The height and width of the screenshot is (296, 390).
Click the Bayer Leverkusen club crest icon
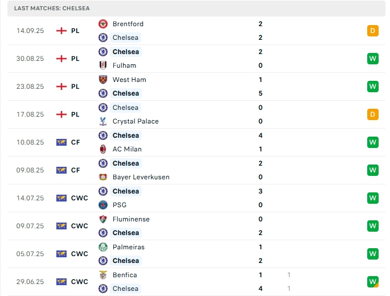click(x=103, y=177)
